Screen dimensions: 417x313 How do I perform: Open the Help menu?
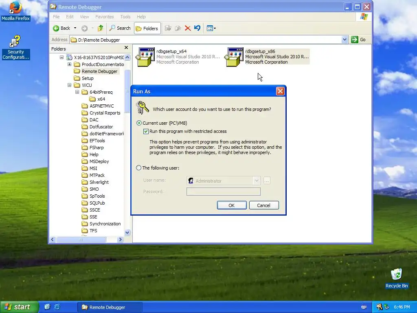(x=141, y=17)
